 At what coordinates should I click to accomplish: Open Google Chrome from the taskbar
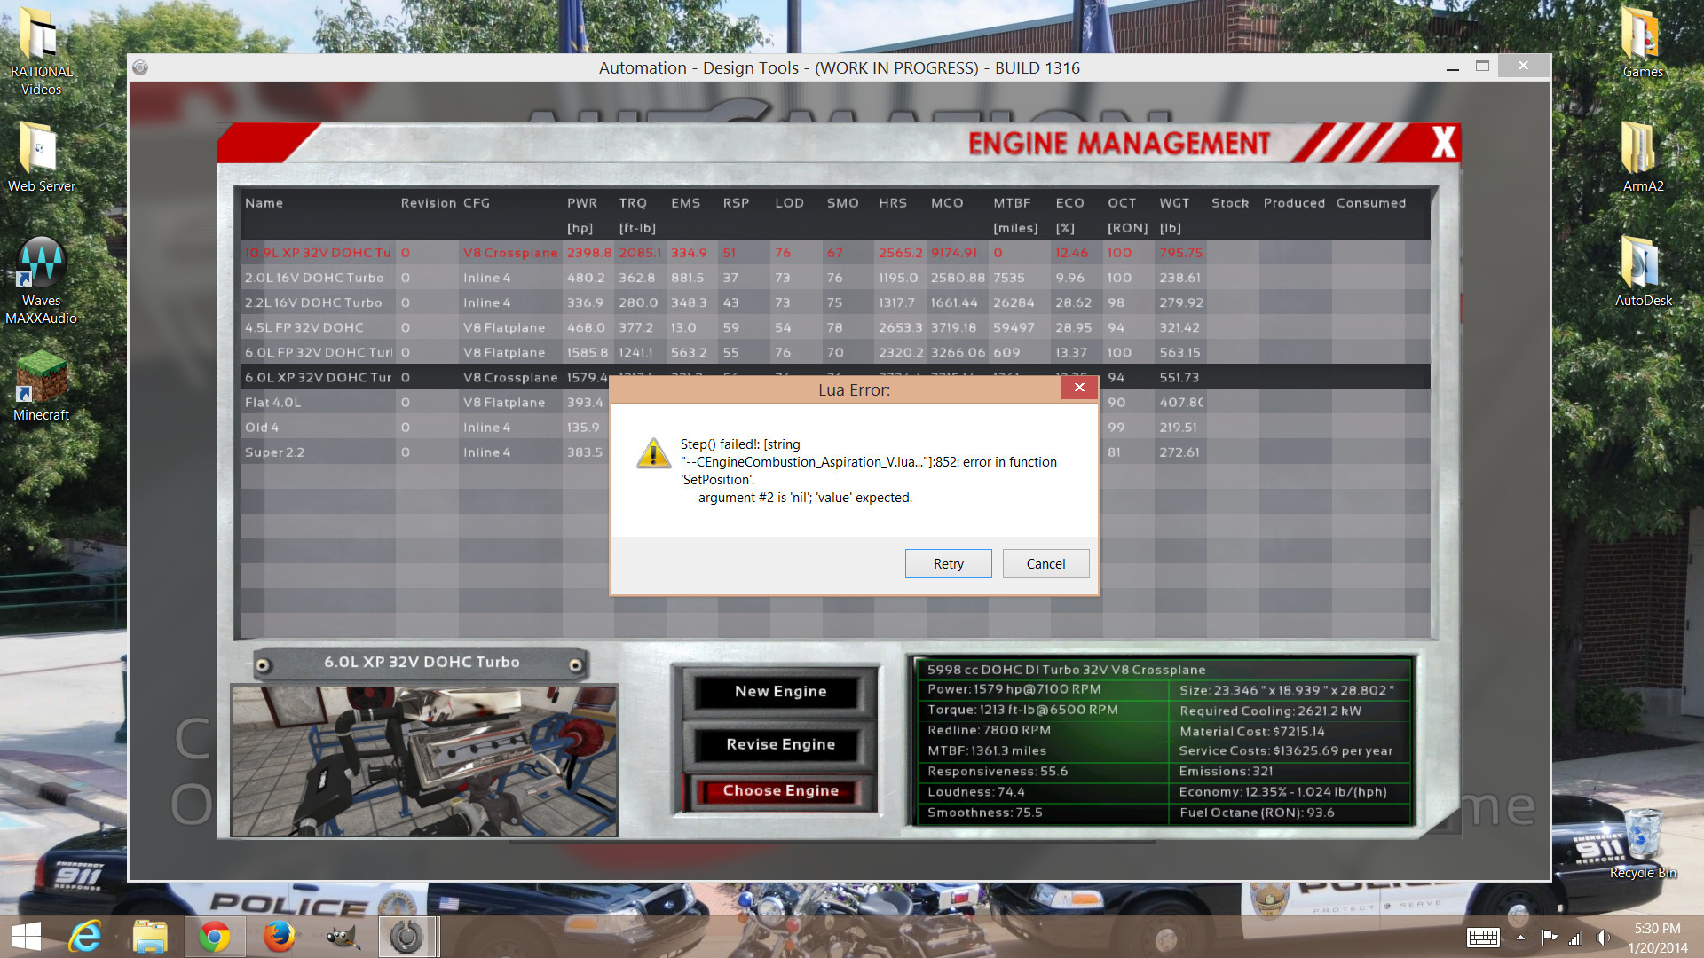[214, 937]
